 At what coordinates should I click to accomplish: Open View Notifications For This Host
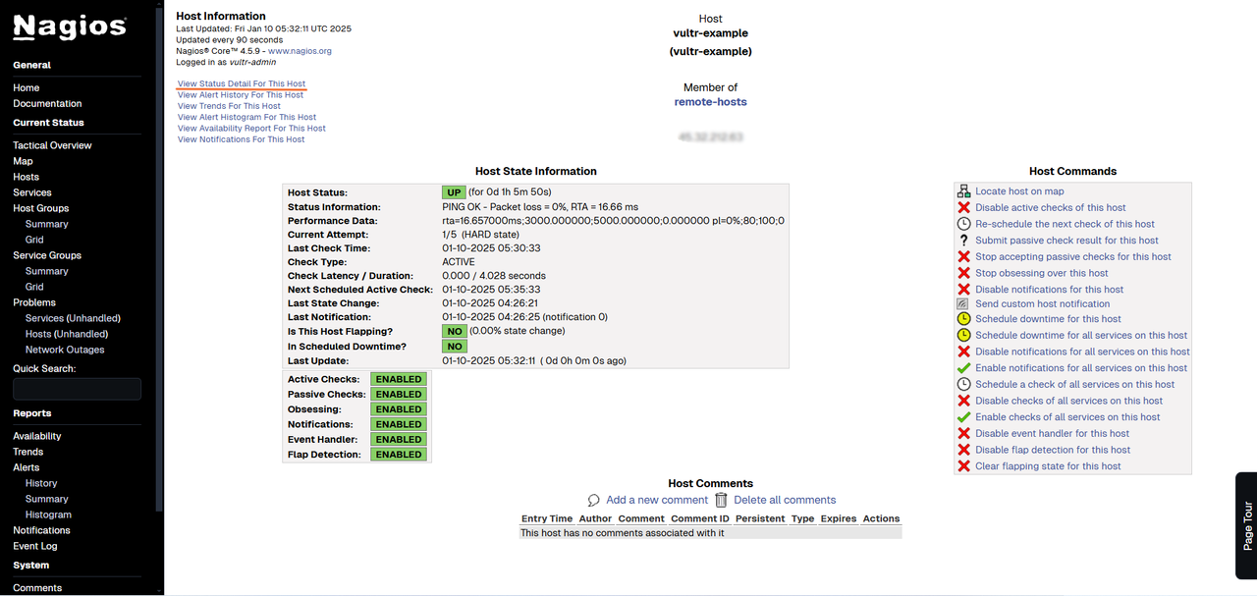coord(242,139)
